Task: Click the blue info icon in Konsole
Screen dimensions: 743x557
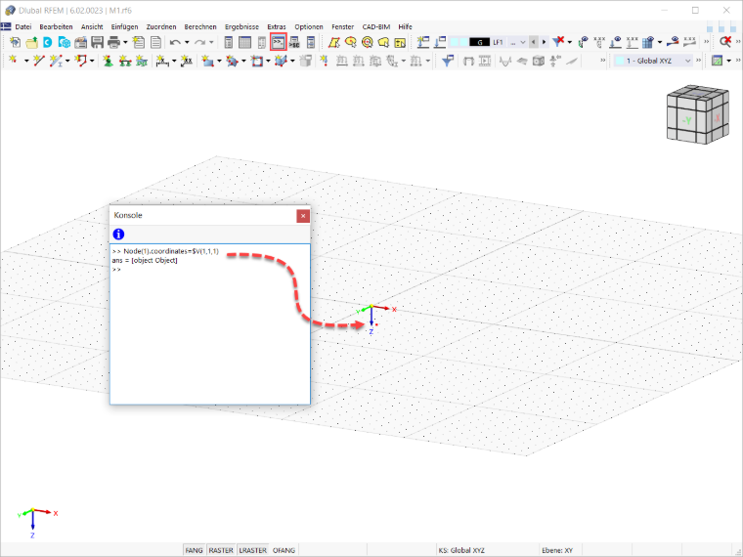Action: [118, 234]
